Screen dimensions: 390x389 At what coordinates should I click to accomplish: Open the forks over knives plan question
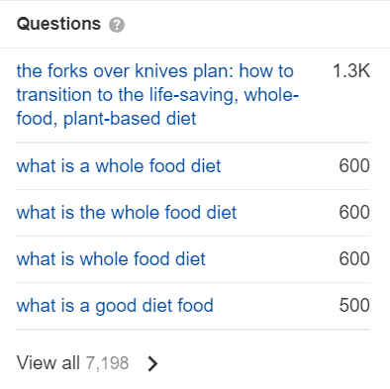(x=157, y=95)
